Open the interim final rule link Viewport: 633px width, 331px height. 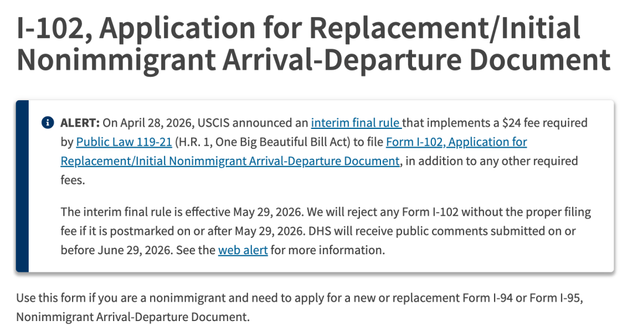[x=356, y=122]
